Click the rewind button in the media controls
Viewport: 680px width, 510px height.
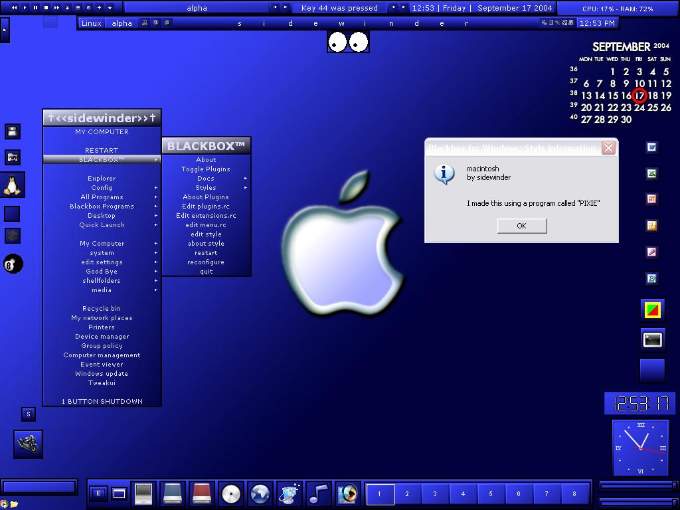pyautogui.click(x=15, y=7)
